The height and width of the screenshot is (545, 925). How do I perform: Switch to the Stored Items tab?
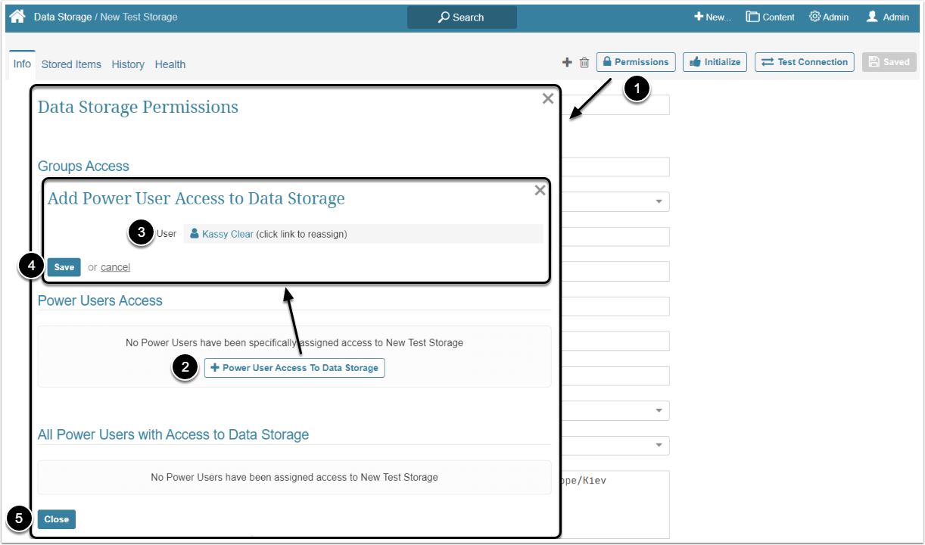(71, 64)
